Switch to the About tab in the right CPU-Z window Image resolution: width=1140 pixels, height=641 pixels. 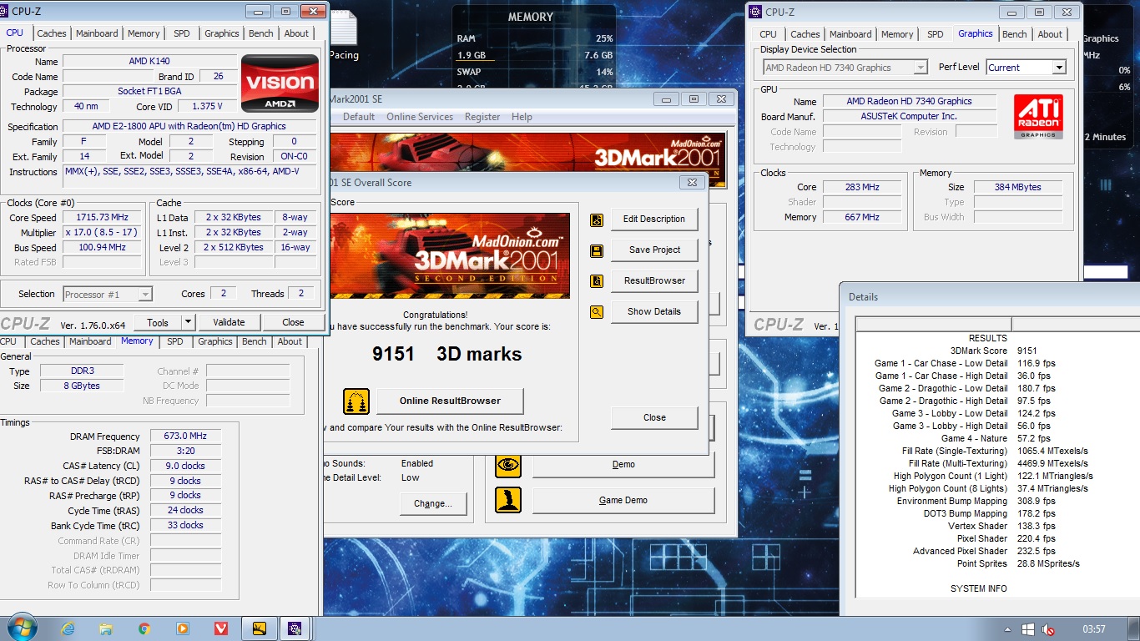(1050, 34)
